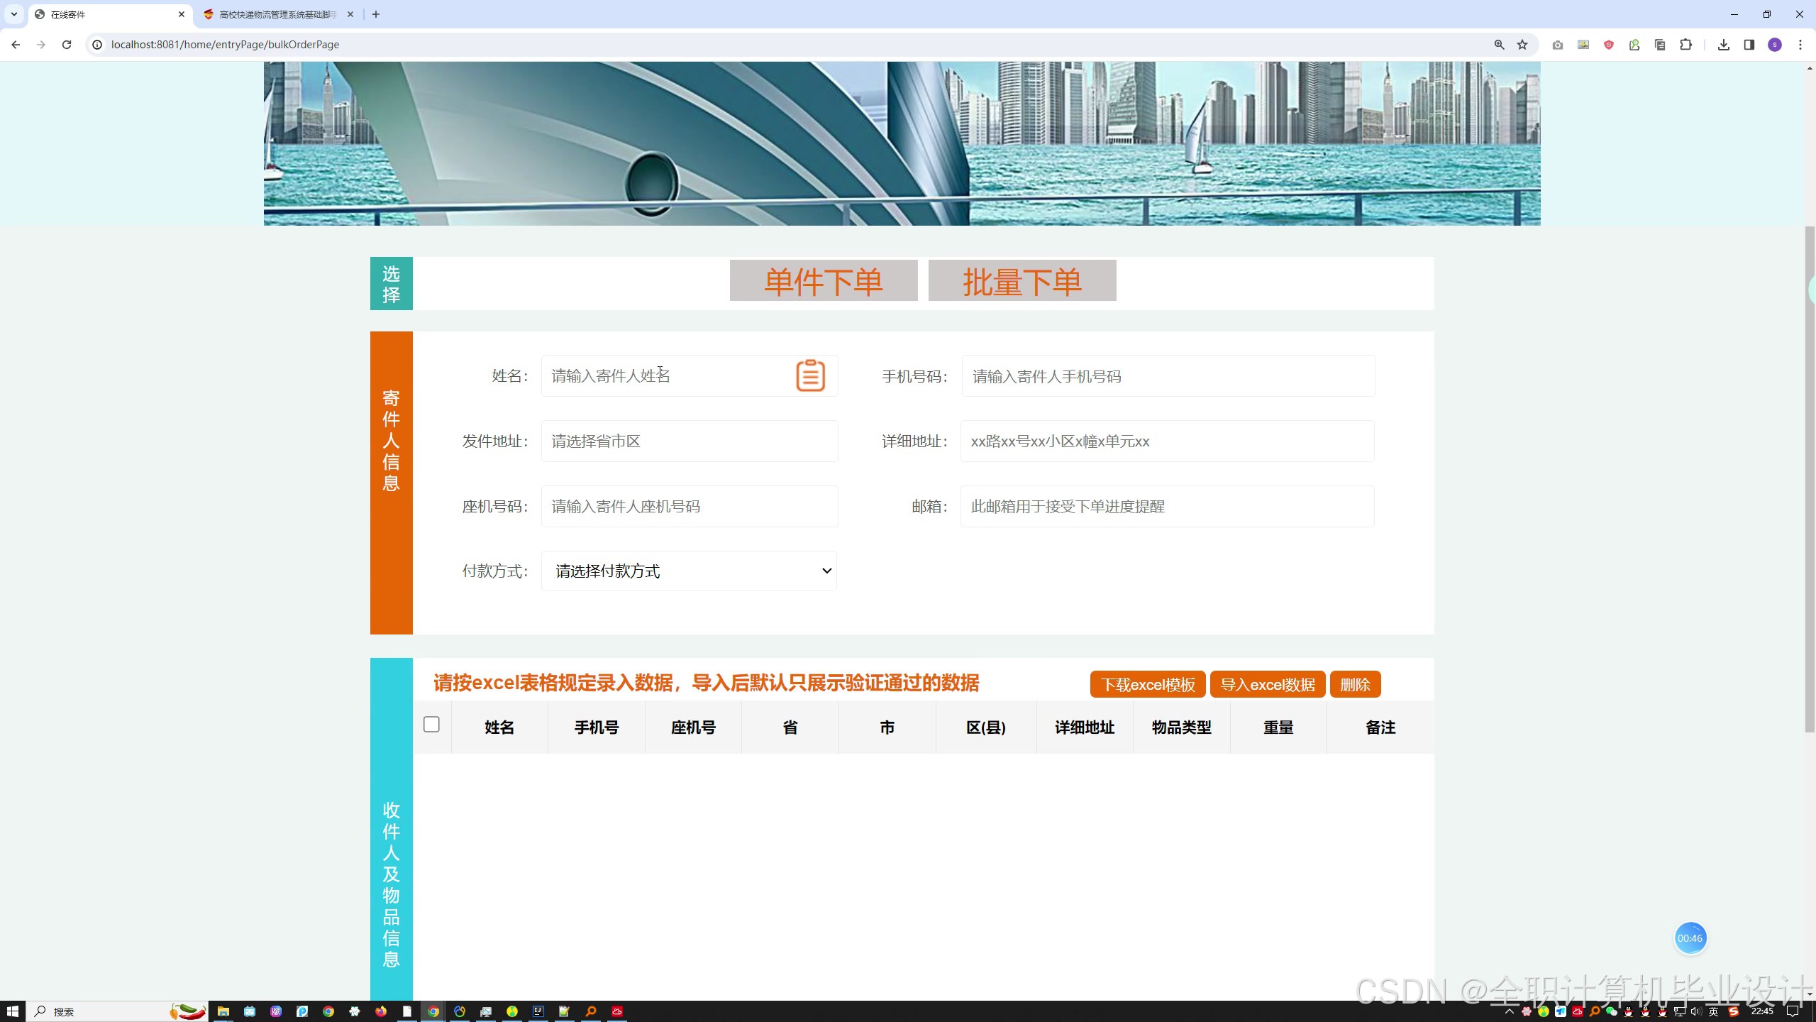The height and width of the screenshot is (1022, 1816).
Task: Click the page vertical scrollbar
Action: [x=1809, y=479]
